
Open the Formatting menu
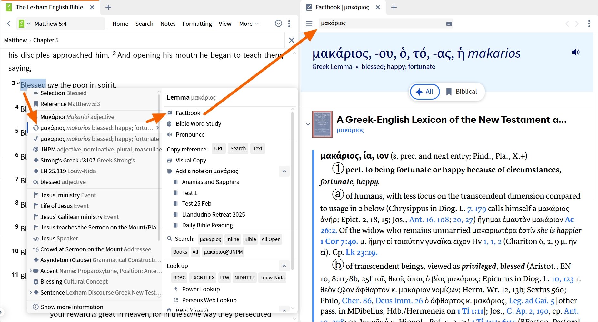[x=197, y=24]
